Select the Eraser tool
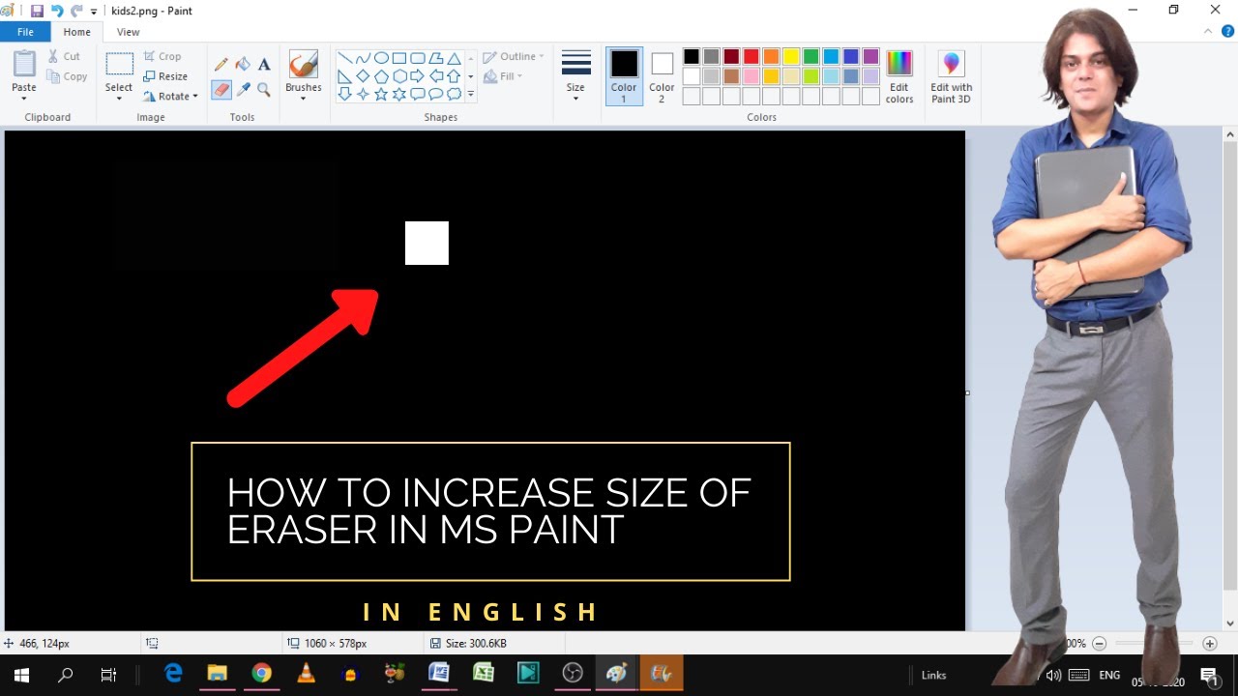The width and height of the screenshot is (1238, 696). tap(221, 90)
